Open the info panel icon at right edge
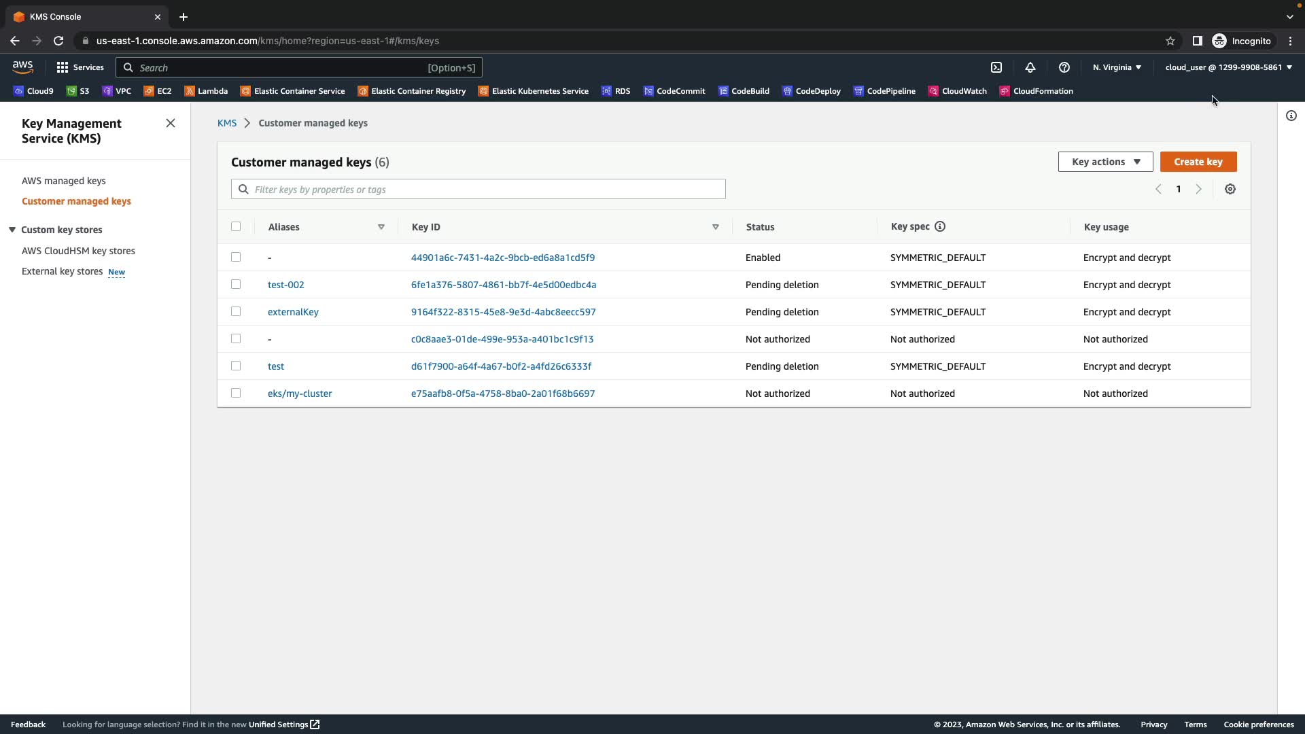The height and width of the screenshot is (734, 1305). click(1291, 116)
